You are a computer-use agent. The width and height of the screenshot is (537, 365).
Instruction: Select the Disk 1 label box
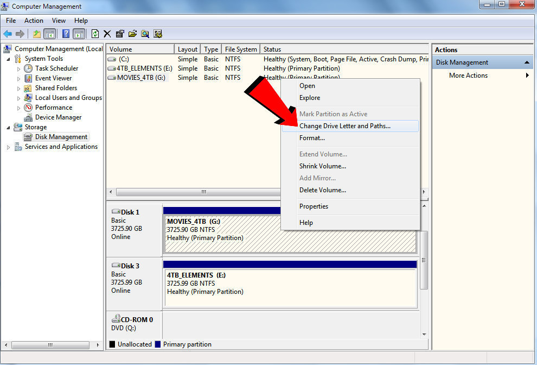[135, 230]
